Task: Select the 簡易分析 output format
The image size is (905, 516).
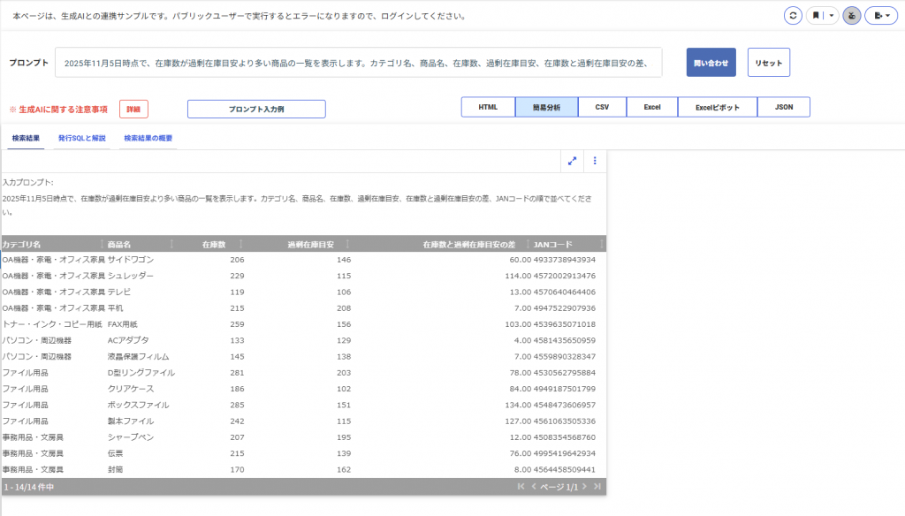Action: pos(546,107)
